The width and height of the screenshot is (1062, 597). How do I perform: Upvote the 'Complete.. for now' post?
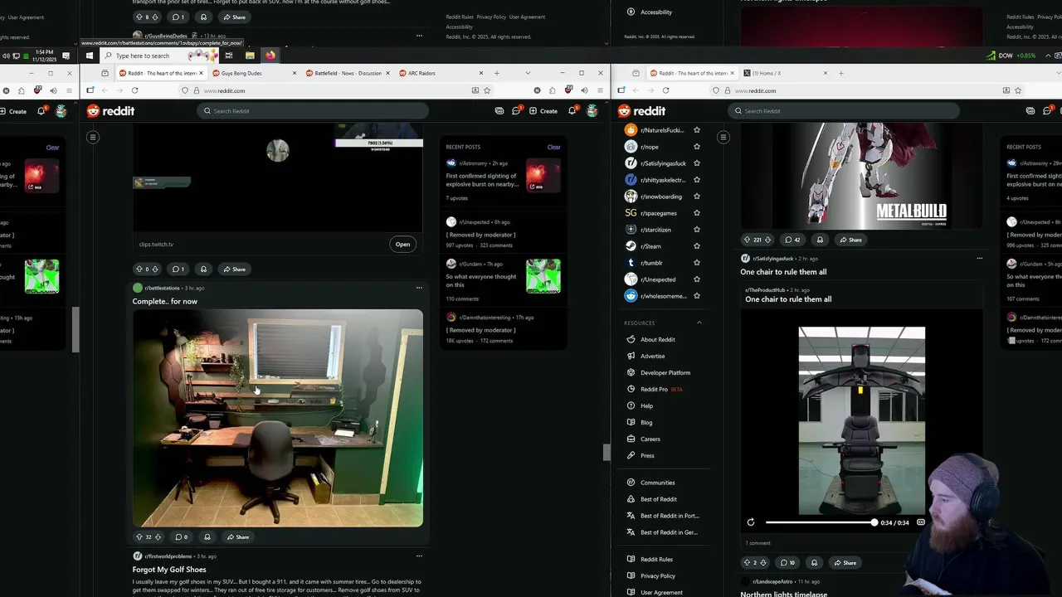coord(139,537)
